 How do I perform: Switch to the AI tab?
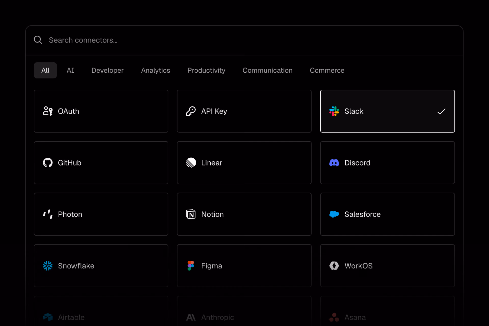[70, 70]
